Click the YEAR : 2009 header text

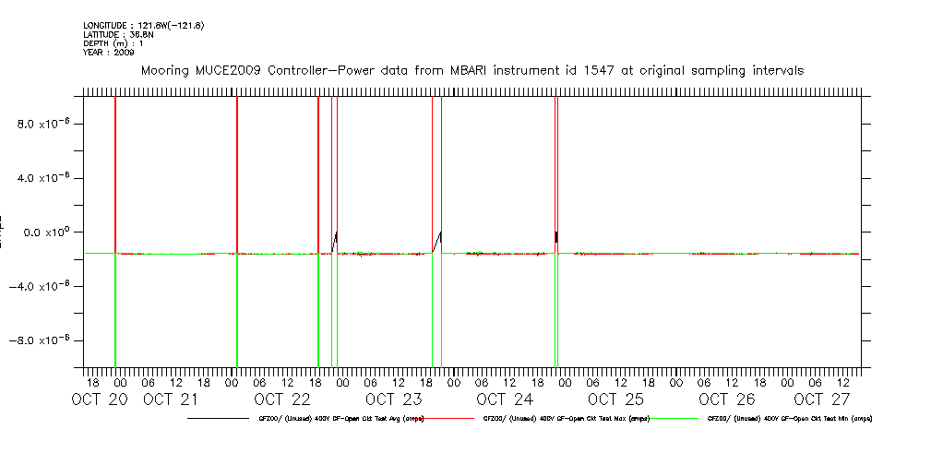[x=108, y=53]
